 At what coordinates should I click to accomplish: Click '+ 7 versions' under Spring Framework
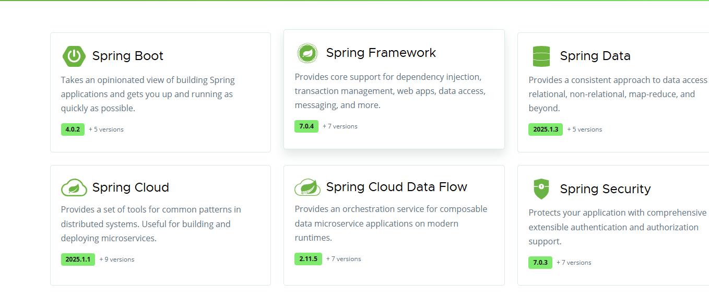pyautogui.click(x=340, y=126)
